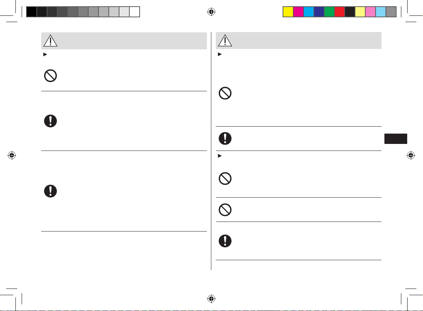Select the topmost prohibition symbol in right column
This screenshot has height=311, width=423.
pyautogui.click(x=225, y=93)
